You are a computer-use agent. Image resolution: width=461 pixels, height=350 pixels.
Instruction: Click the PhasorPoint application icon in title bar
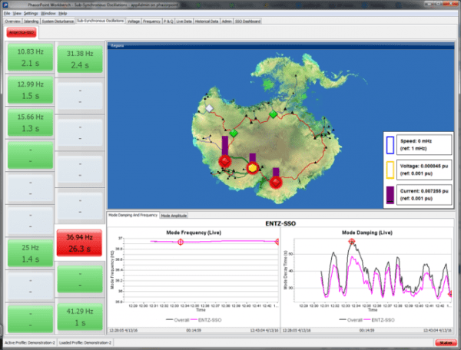[5, 5]
